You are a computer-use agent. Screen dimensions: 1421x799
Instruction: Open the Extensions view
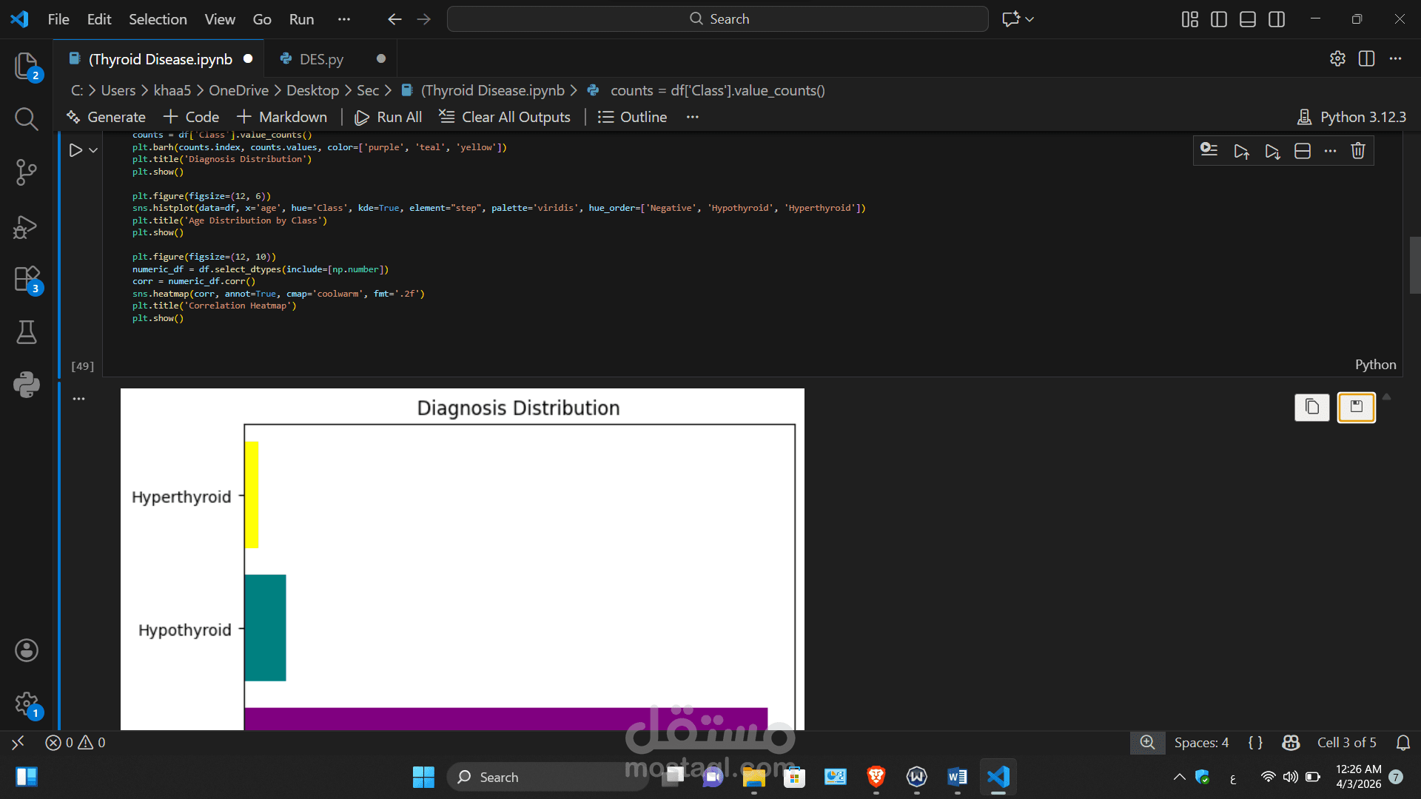27,280
